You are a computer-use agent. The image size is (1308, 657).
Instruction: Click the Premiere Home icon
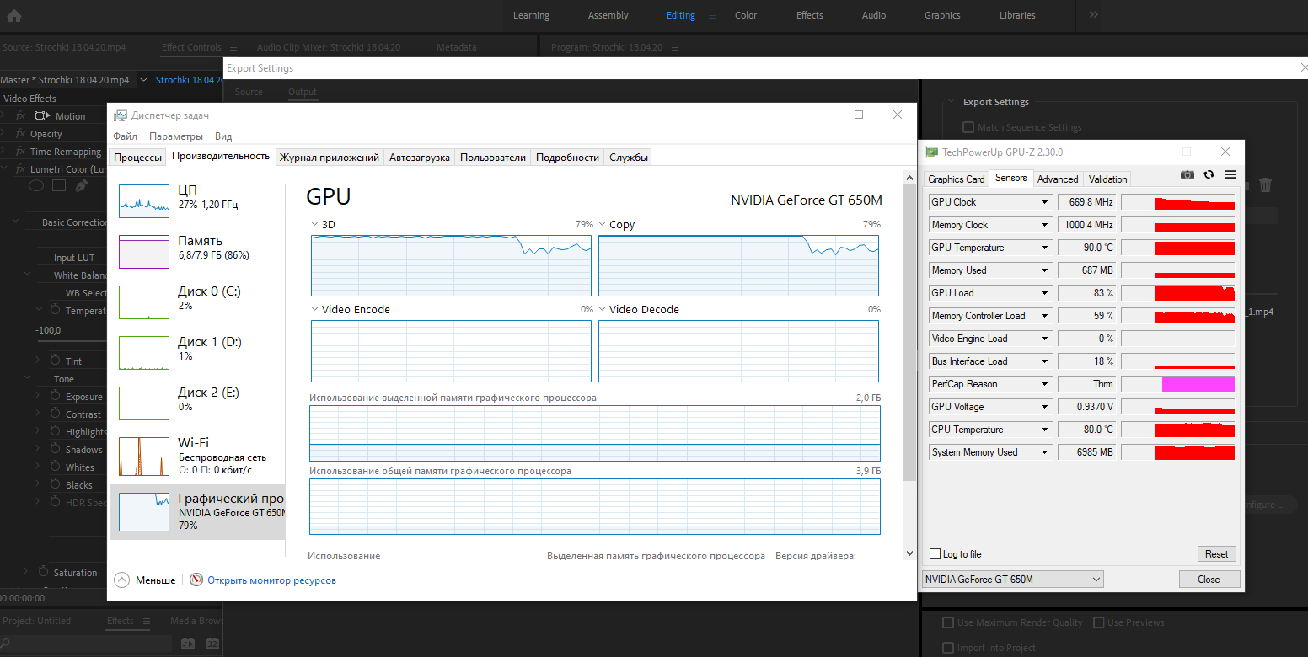(14, 15)
